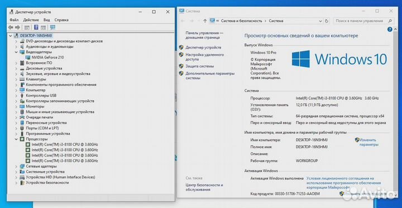This screenshot has width=402, height=208.
Task: Open the Действие menu
Action: 31,20
